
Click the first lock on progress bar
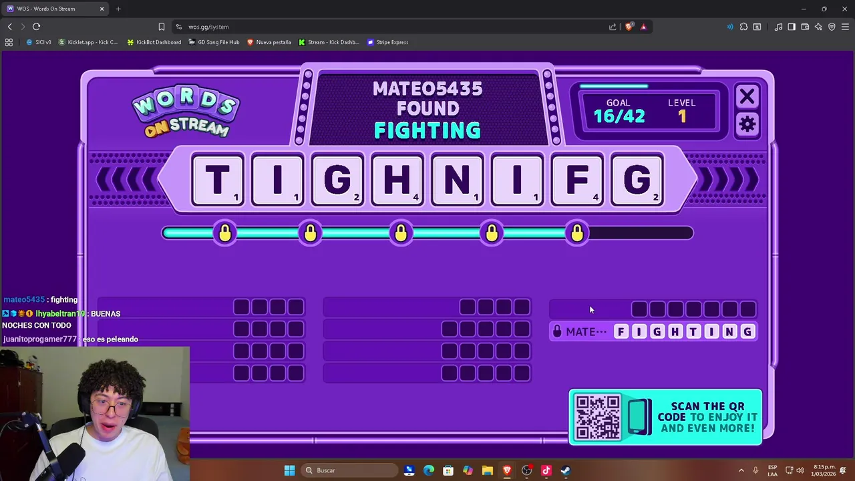pos(225,233)
